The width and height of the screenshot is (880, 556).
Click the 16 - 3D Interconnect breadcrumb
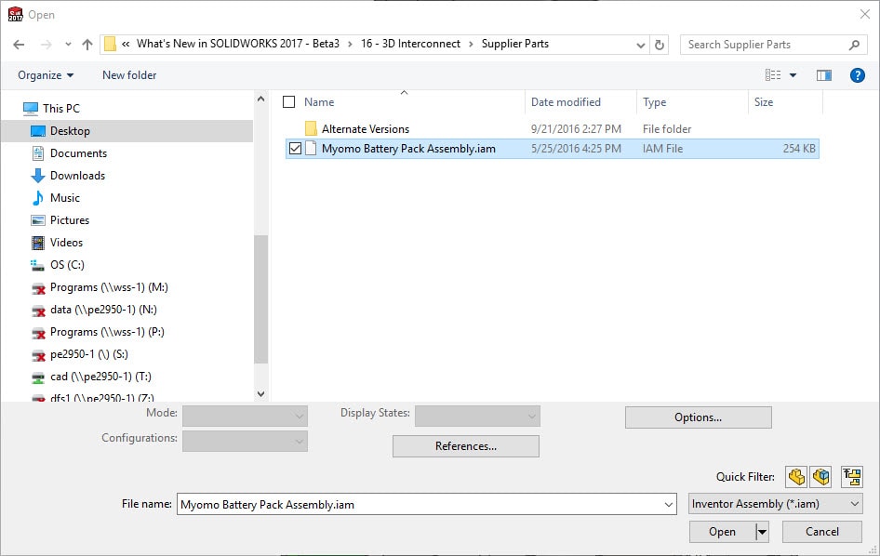(410, 44)
